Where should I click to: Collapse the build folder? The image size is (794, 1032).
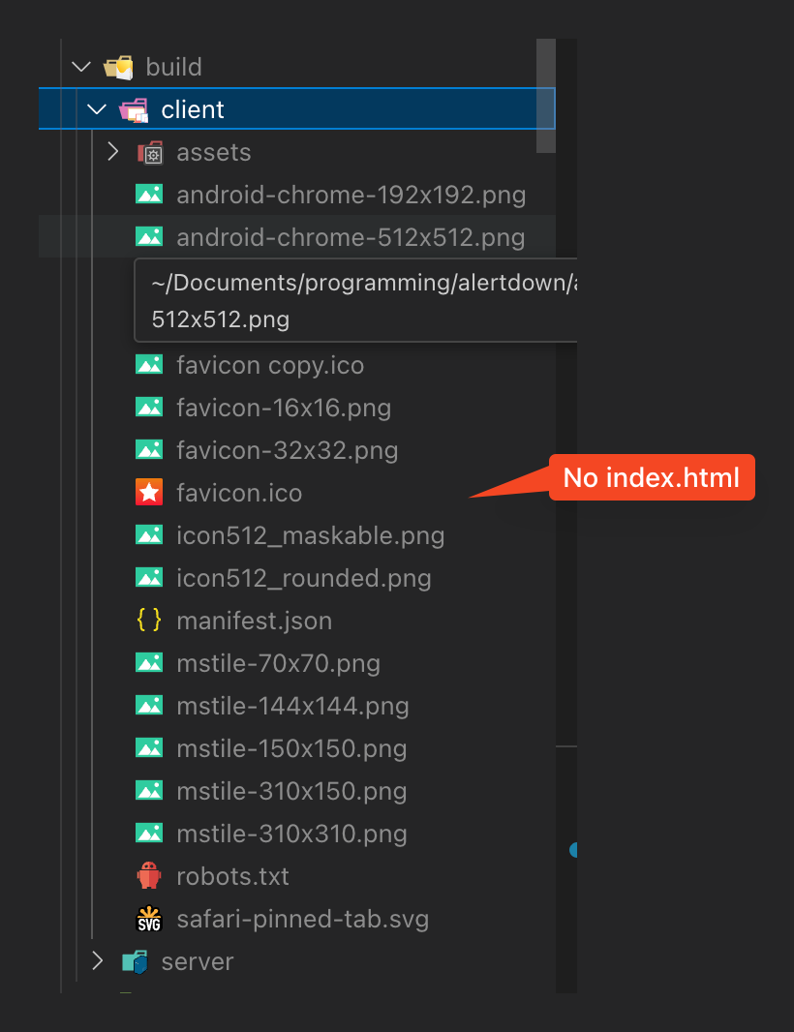(x=81, y=67)
